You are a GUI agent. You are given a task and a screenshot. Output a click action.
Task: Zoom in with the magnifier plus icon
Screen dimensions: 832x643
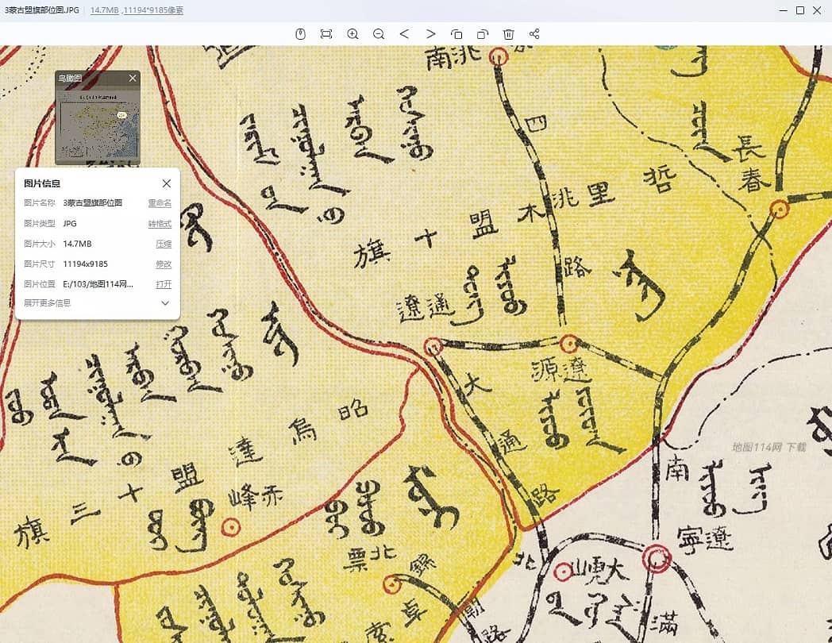pos(352,34)
